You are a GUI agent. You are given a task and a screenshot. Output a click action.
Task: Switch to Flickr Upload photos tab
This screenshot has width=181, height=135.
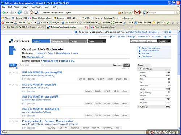click(111, 27)
